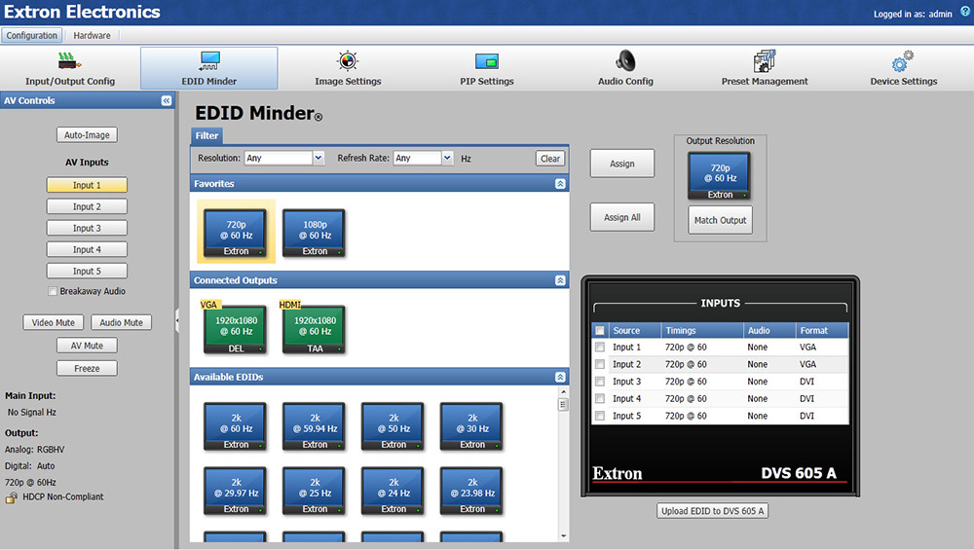Select Input 1 AV input
The height and width of the screenshot is (550, 974).
tap(87, 185)
